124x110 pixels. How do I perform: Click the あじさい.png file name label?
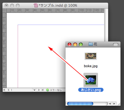click(91, 90)
